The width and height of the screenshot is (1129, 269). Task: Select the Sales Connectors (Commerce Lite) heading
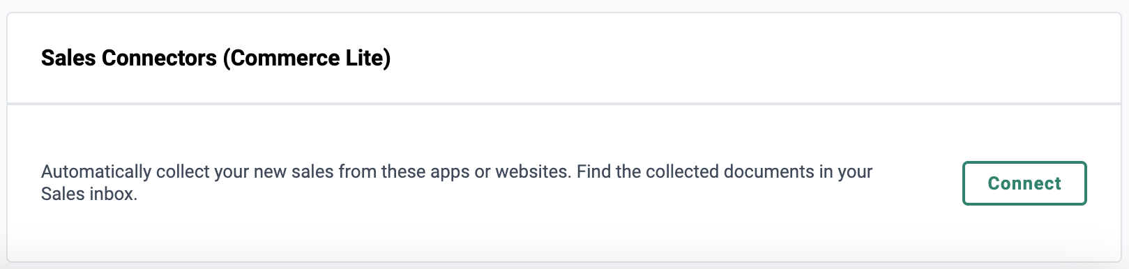(215, 58)
